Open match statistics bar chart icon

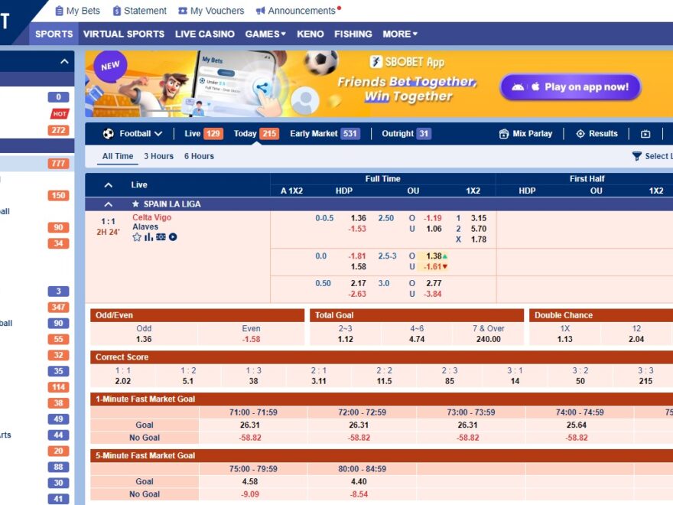(x=148, y=237)
